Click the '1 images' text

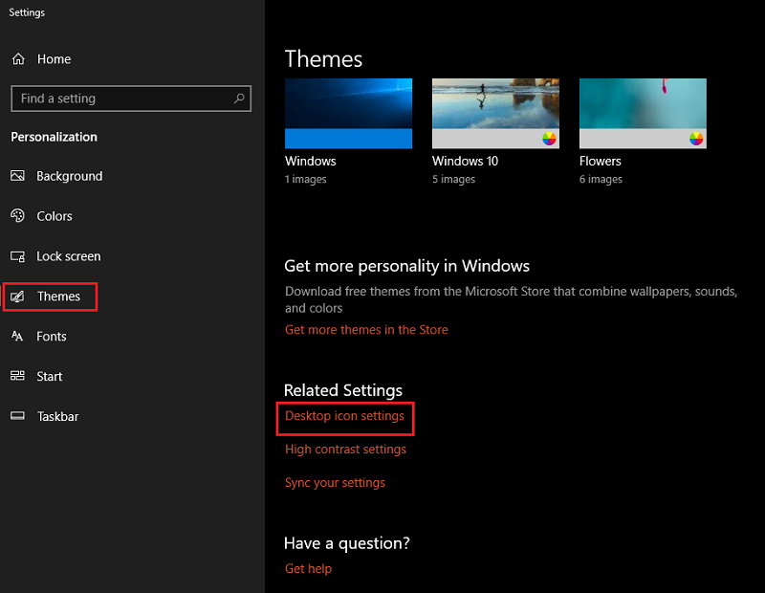pyautogui.click(x=305, y=179)
